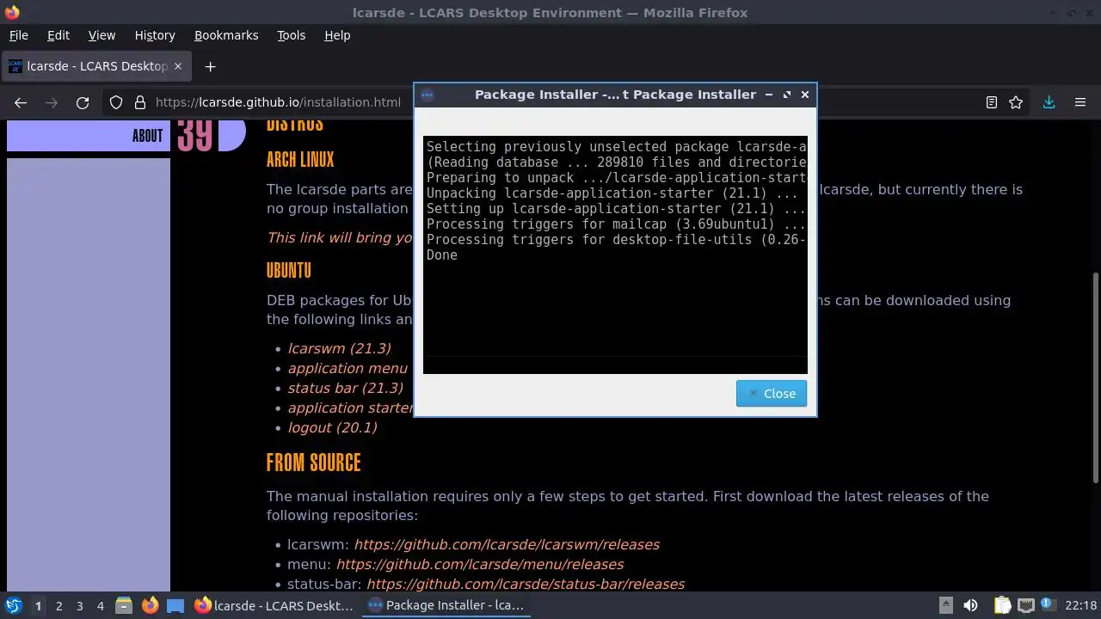Open the Firefox downloads panel
Viewport: 1101px width, 619px height.
tap(1049, 102)
